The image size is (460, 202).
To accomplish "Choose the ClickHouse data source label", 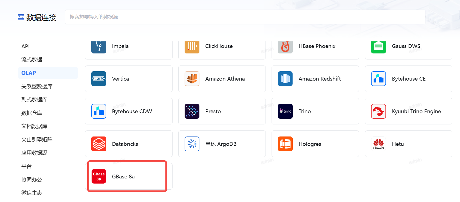I will click(x=219, y=46).
